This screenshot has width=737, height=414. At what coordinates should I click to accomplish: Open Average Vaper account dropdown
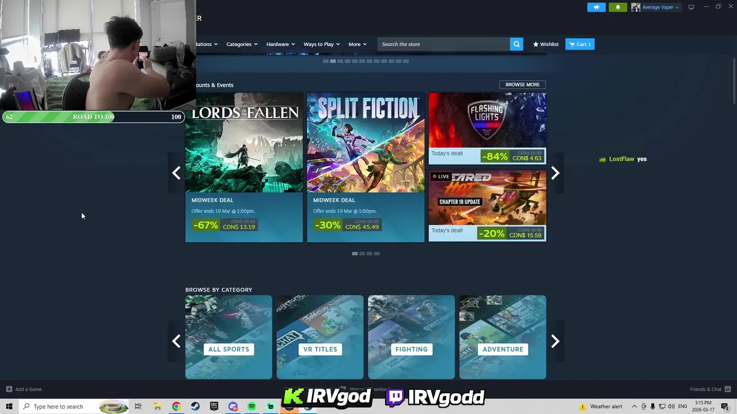pyautogui.click(x=655, y=7)
